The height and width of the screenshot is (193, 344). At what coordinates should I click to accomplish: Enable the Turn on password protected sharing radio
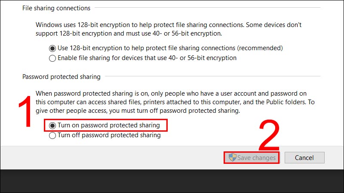(x=52, y=126)
